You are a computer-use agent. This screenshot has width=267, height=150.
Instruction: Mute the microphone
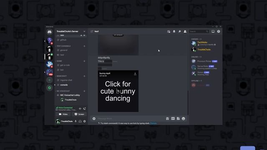pos(76,121)
